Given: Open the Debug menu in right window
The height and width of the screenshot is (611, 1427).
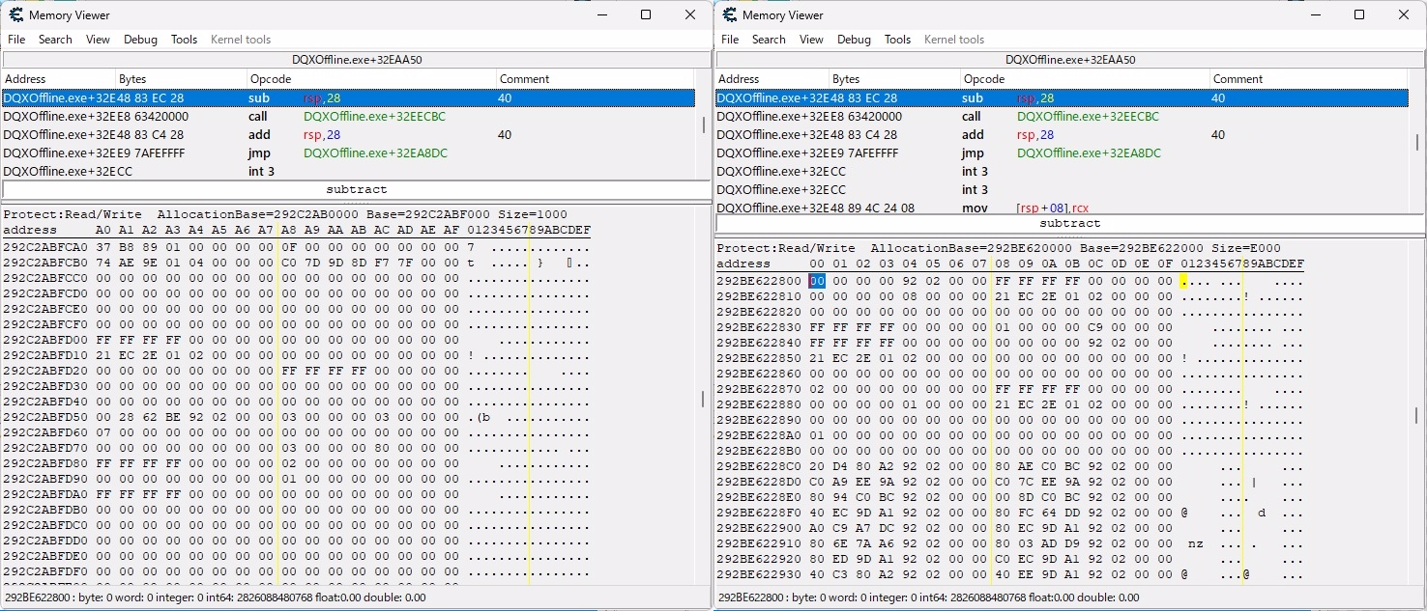Looking at the screenshot, I should point(854,40).
